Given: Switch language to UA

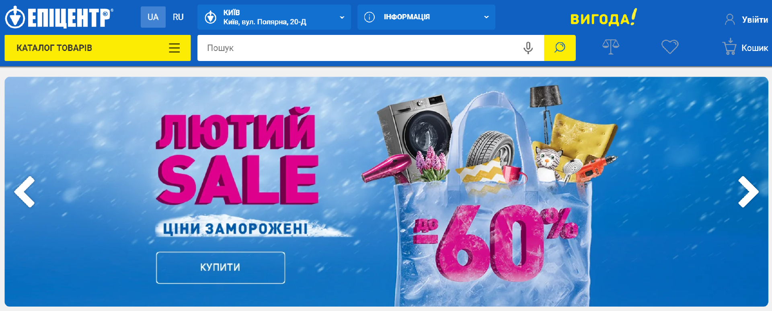Looking at the screenshot, I should pos(153,17).
